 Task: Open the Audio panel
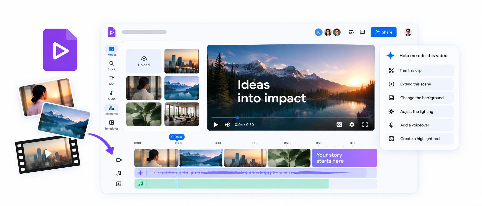(x=111, y=95)
